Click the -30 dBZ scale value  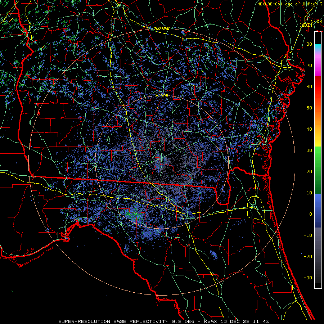[308, 278]
